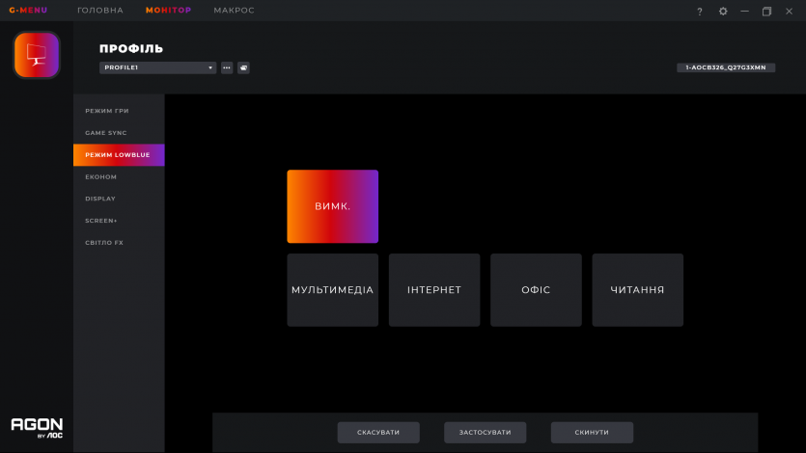Open GAME SYNC in the side menu
The width and height of the screenshot is (806, 453).
point(106,133)
